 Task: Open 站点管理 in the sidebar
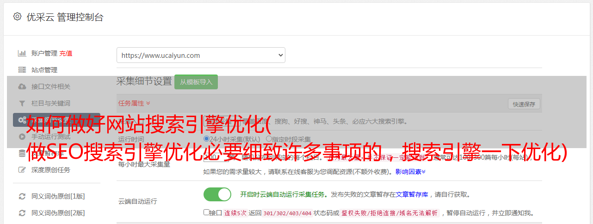pyautogui.click(x=44, y=70)
